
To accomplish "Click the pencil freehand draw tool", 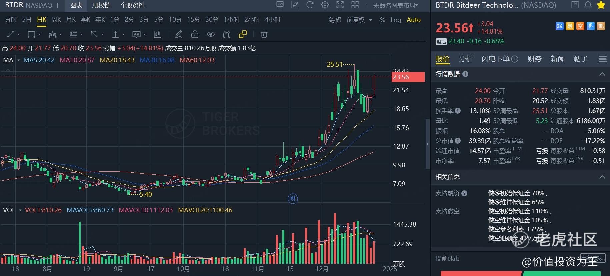I will pyautogui.click(x=179, y=34).
